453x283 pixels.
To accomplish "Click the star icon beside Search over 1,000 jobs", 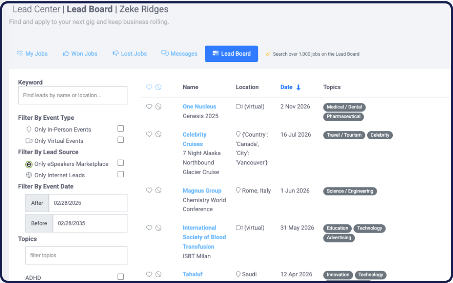I will [268, 54].
